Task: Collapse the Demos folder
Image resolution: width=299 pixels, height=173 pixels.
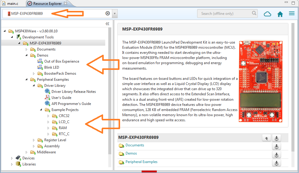Action: [x=26, y=55]
